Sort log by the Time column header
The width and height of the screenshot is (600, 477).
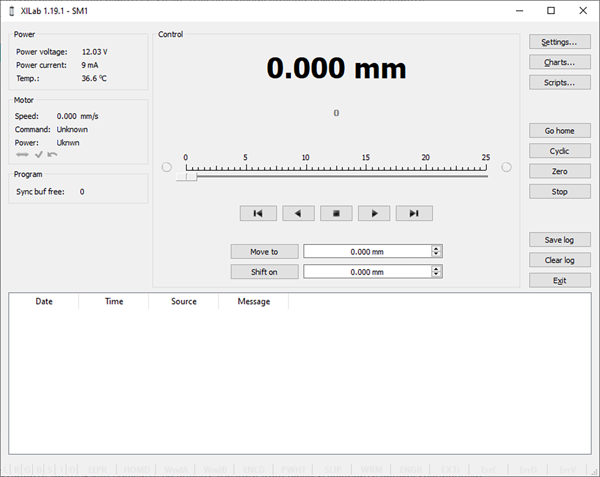point(114,302)
